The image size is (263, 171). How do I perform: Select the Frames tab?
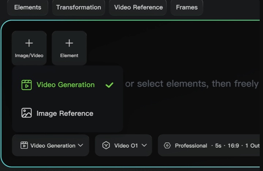click(x=187, y=7)
